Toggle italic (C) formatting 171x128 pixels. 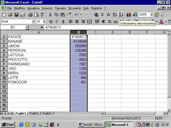[x=57, y=22]
